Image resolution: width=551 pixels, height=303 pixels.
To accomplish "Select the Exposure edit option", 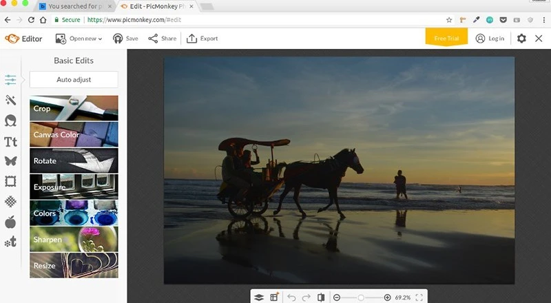I will [74, 187].
